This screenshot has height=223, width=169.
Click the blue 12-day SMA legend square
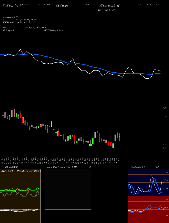[x=3, y=5]
